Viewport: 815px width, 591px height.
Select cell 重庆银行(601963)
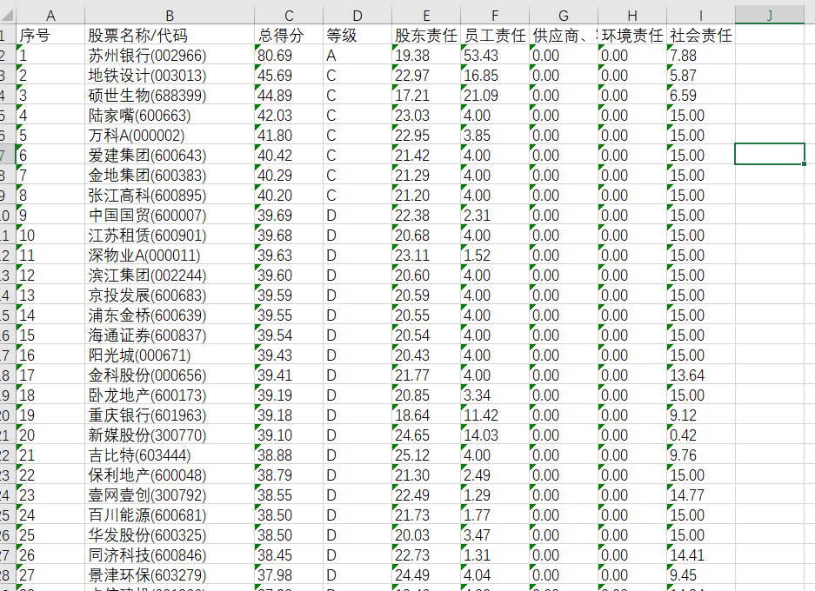170,415
